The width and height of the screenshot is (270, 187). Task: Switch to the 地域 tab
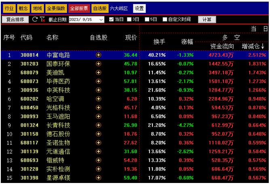[x=37, y=8]
